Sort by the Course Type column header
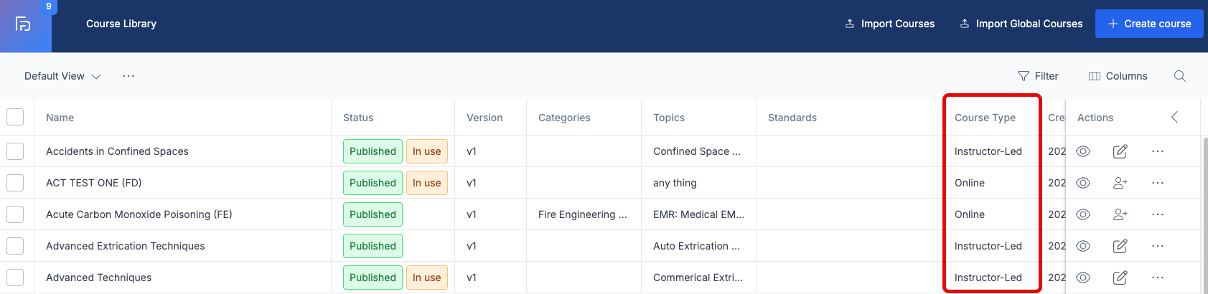The width and height of the screenshot is (1208, 294). (985, 118)
